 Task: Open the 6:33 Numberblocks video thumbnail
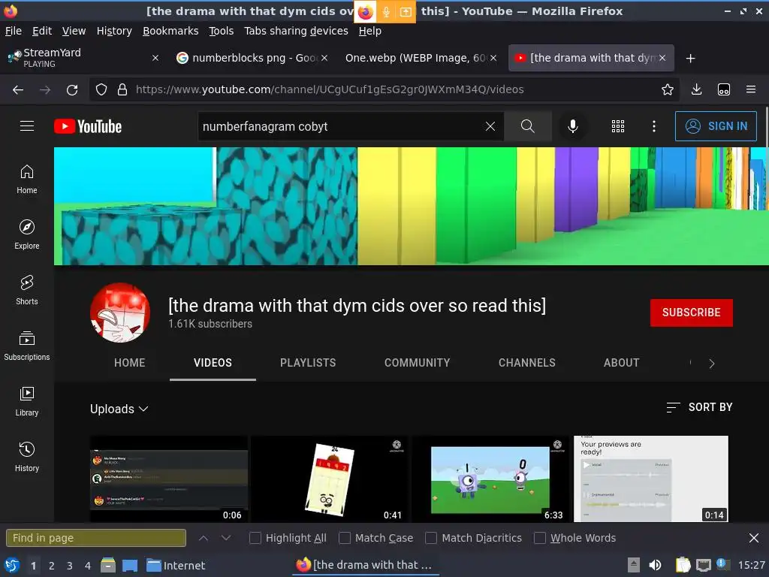click(x=490, y=479)
